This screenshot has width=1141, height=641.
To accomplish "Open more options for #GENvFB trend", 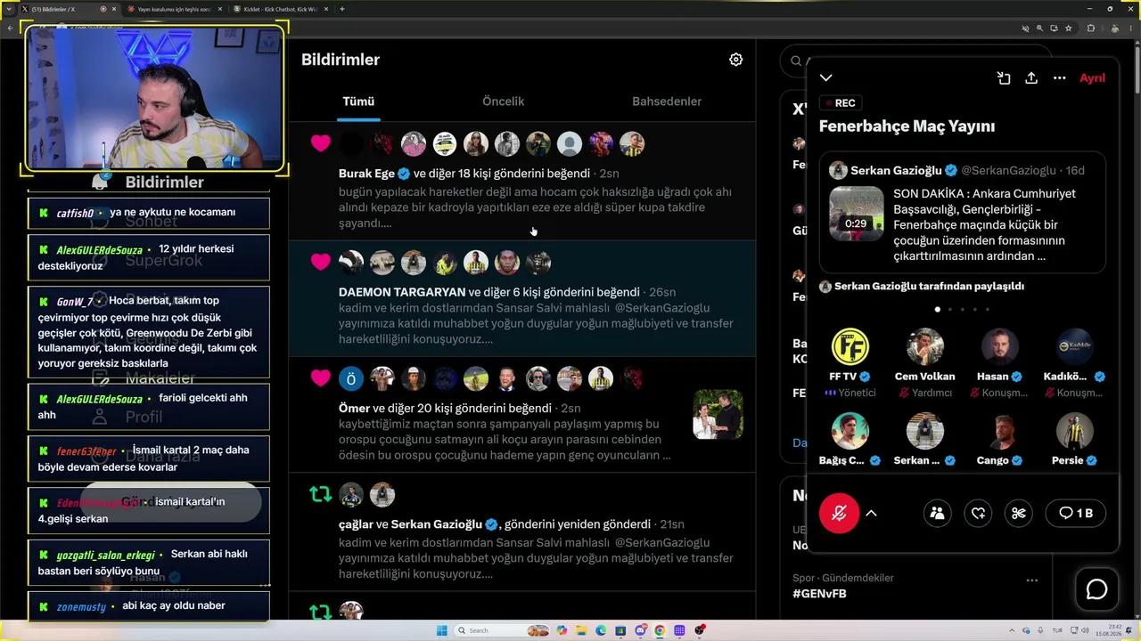I will (1031, 580).
